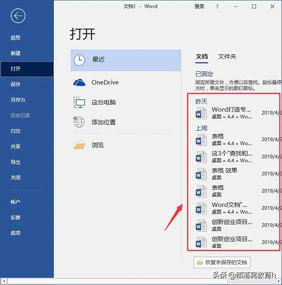This screenshot has width=282, height=285.
Task: Select the Recent clock icon
Action: tap(79, 60)
